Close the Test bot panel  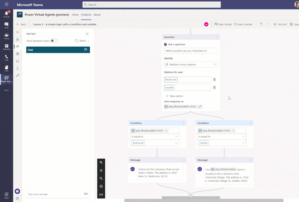click(87, 34)
